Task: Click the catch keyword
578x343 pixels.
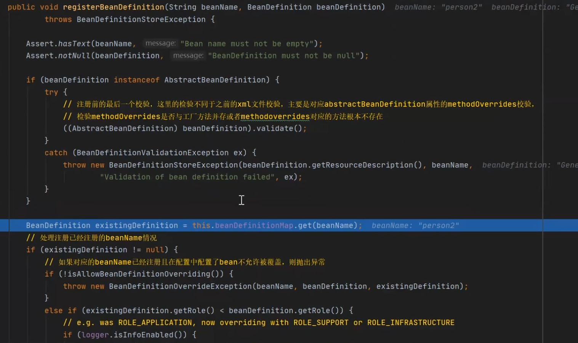Action: (56, 153)
